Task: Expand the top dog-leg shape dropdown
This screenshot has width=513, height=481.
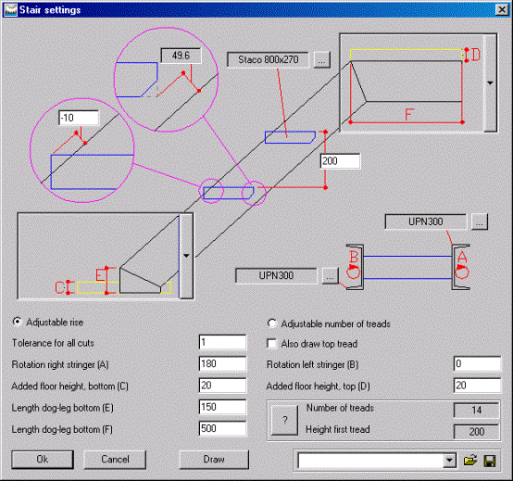Action: pyautogui.click(x=490, y=82)
